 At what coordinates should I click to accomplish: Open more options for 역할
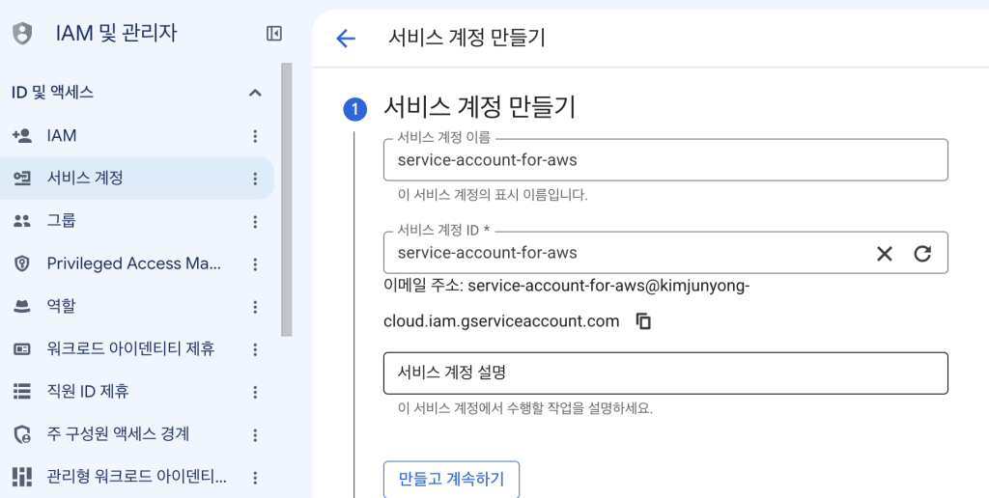[x=255, y=307]
